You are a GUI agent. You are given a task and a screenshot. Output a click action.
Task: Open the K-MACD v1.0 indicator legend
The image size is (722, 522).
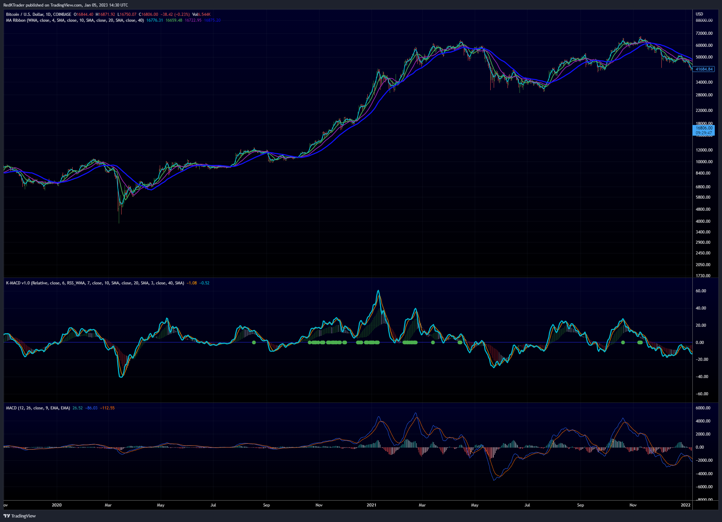(95, 283)
